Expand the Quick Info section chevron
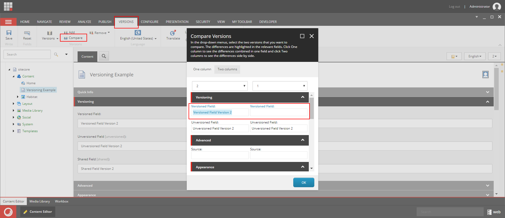 [488, 92]
